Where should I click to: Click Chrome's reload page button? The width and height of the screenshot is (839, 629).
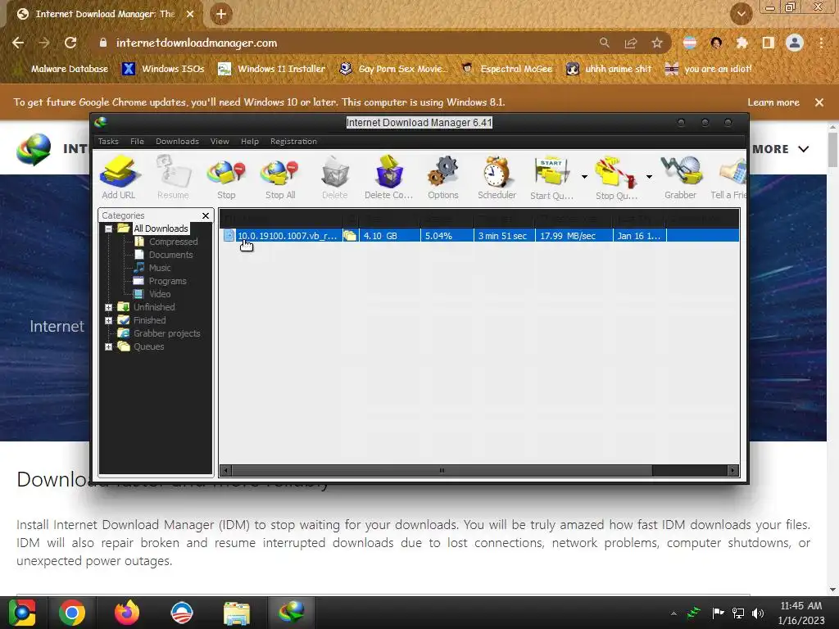70,43
